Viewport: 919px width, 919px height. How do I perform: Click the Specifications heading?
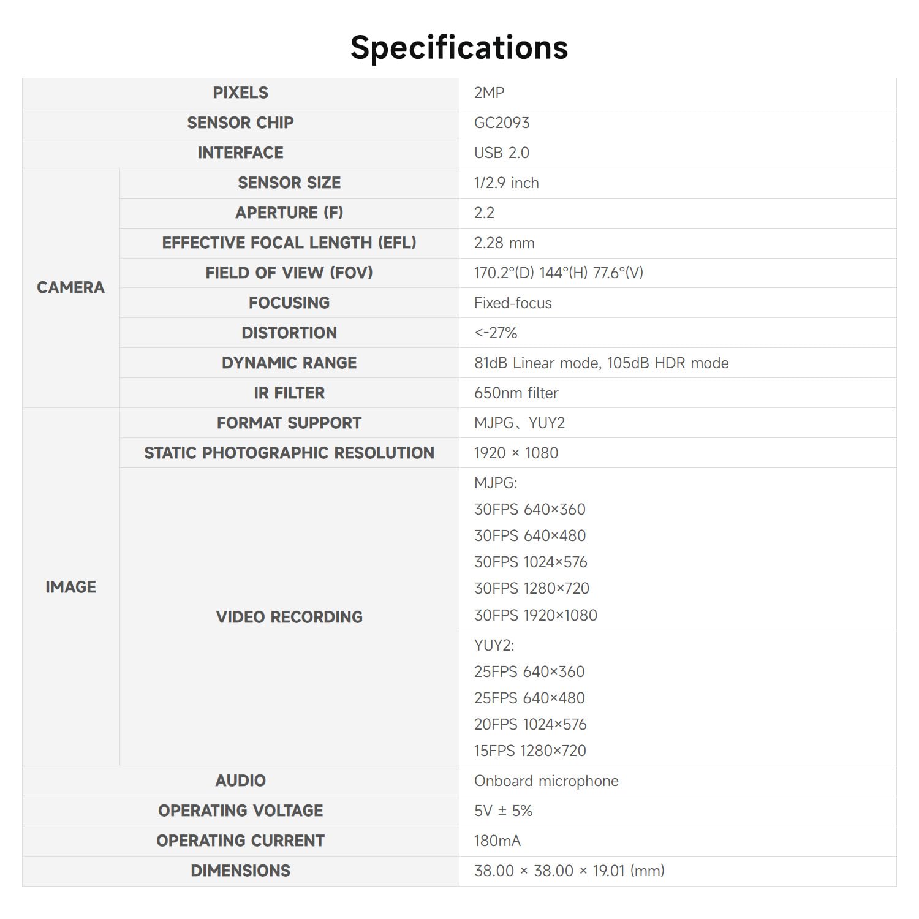click(x=459, y=48)
